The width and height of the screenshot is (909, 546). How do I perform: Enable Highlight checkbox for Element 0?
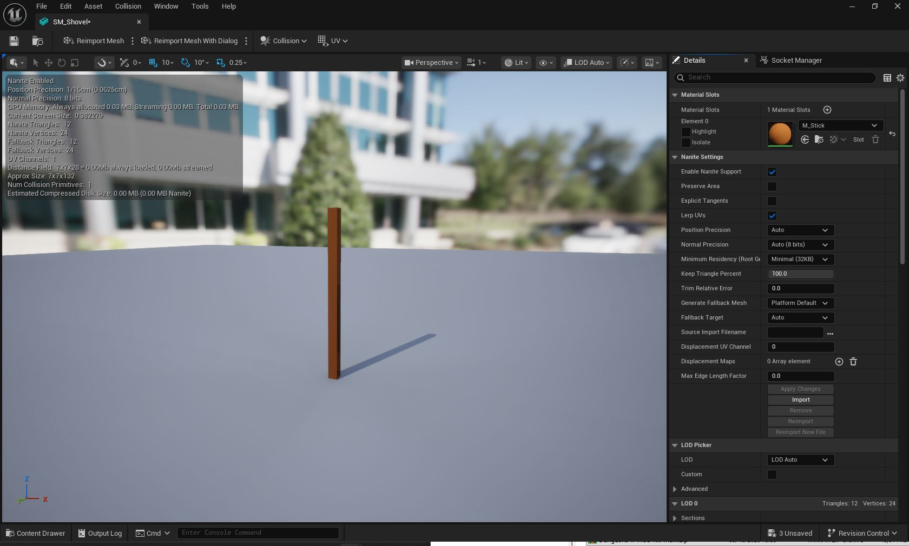point(686,132)
